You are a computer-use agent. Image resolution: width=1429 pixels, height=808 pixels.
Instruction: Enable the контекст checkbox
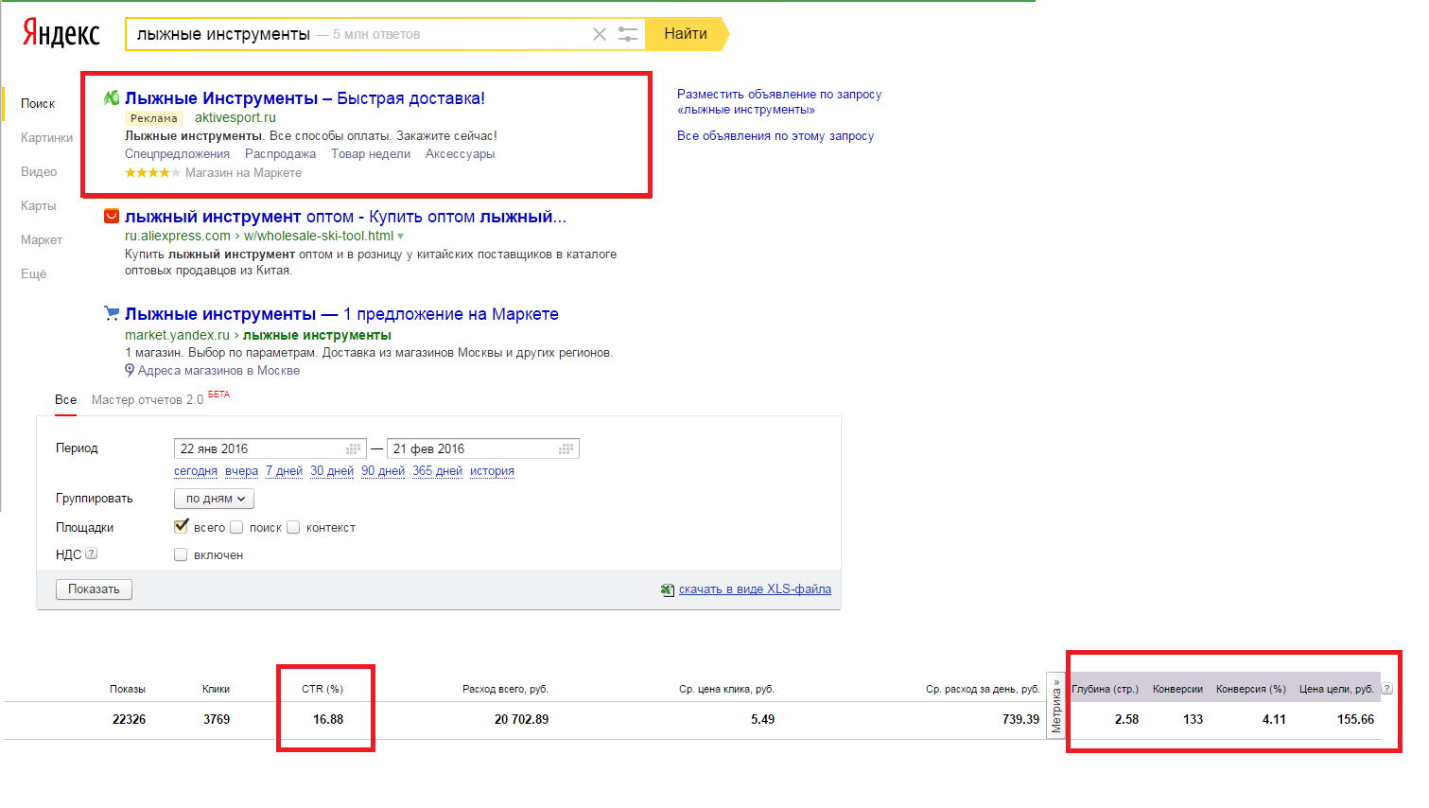(293, 527)
